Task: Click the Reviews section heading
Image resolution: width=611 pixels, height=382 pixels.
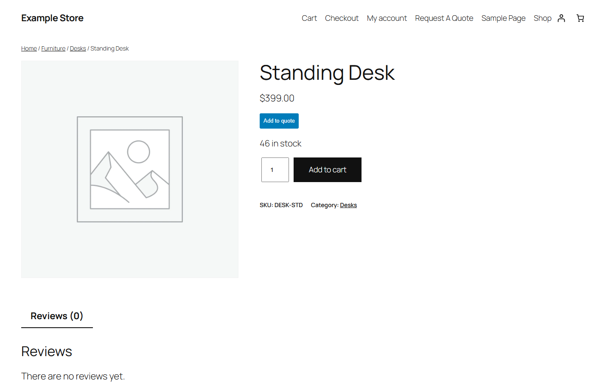Action: coord(47,351)
